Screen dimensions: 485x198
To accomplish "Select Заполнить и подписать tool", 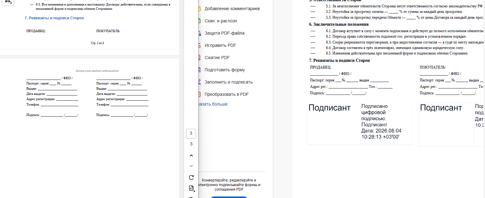I will click(x=229, y=82).
